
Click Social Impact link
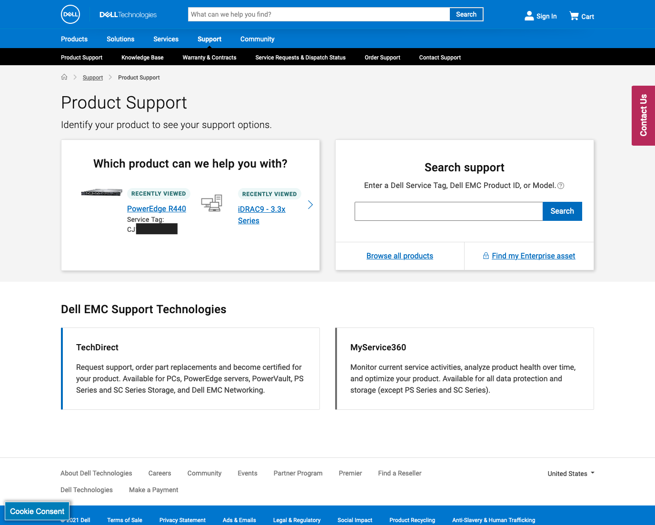tap(355, 520)
